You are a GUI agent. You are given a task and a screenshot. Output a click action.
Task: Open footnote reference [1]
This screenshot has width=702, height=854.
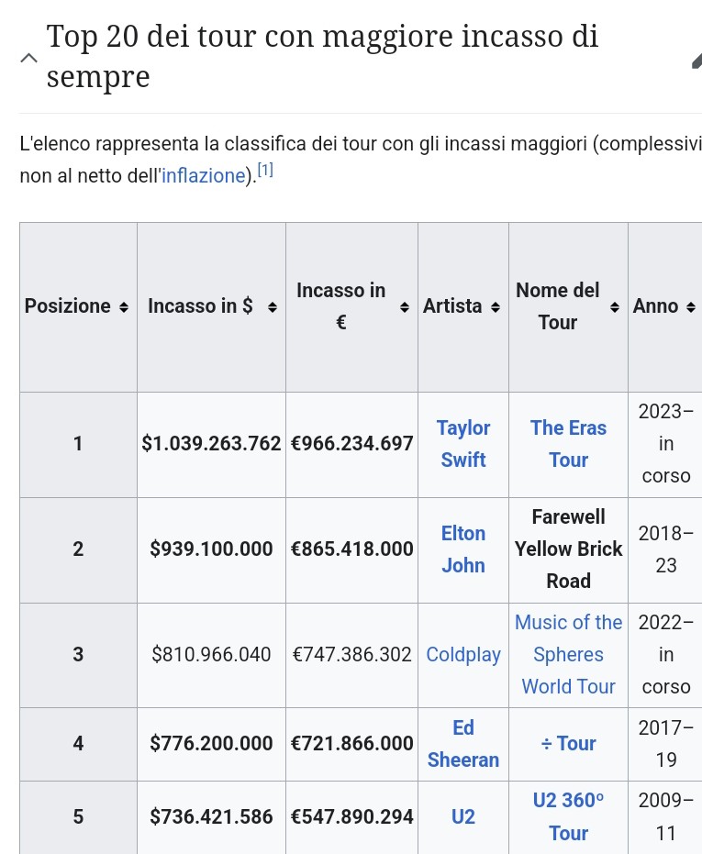pyautogui.click(x=265, y=171)
